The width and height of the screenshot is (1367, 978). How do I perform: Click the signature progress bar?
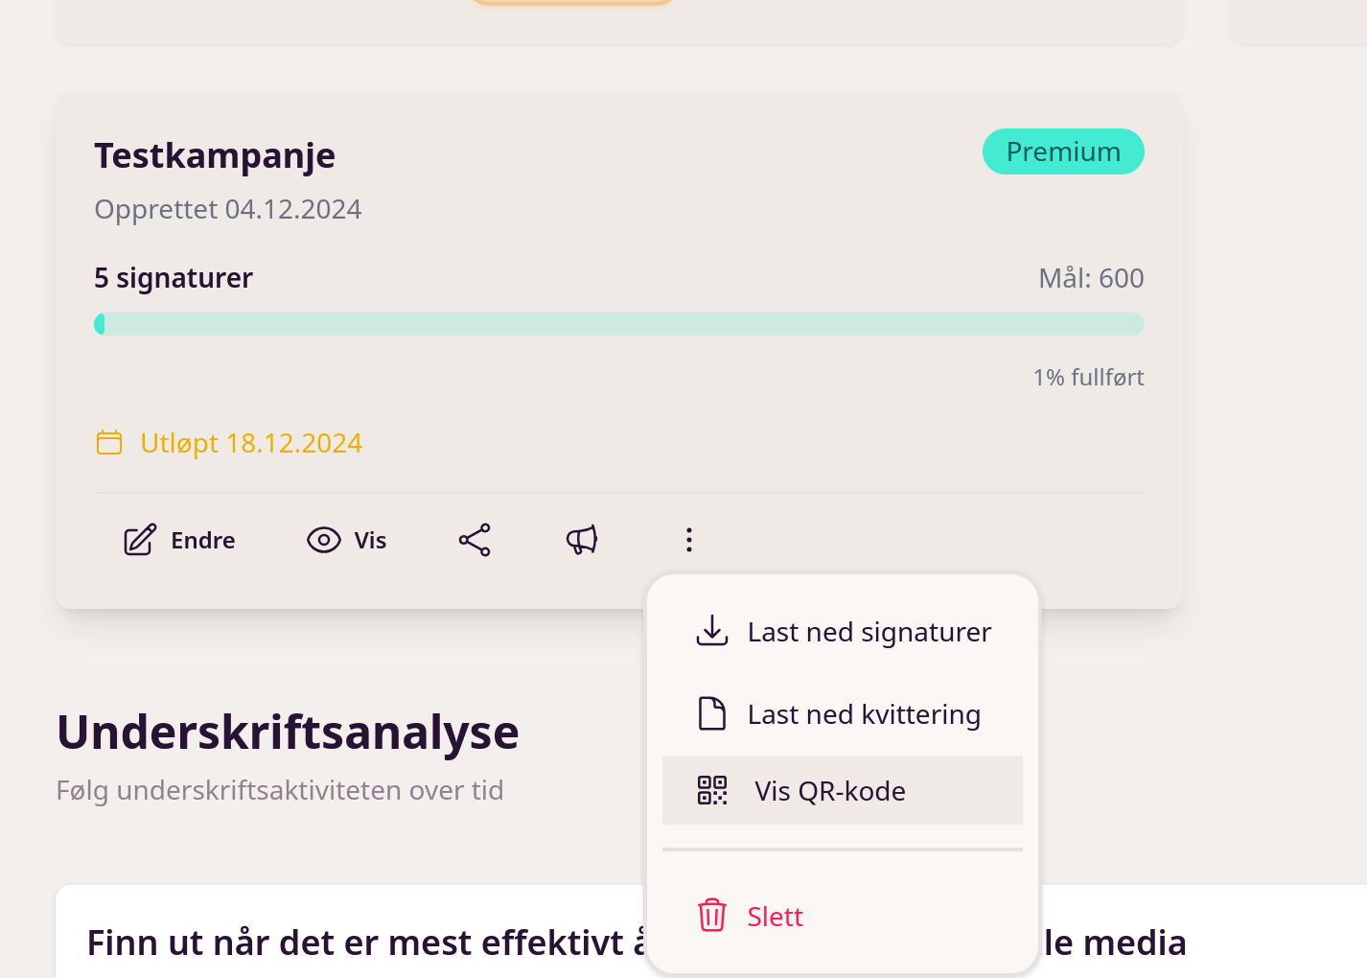tap(619, 324)
